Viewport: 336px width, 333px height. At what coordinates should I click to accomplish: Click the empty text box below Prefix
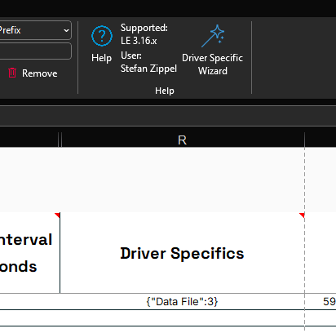click(x=35, y=51)
